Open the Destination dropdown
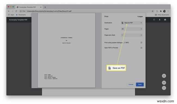 132,23
